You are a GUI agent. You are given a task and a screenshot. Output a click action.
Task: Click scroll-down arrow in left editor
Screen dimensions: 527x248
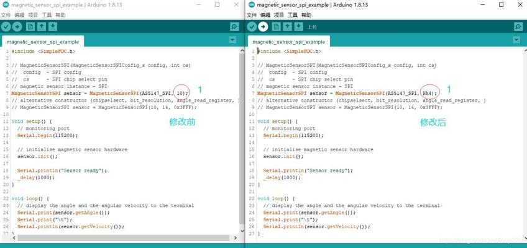tap(242, 231)
